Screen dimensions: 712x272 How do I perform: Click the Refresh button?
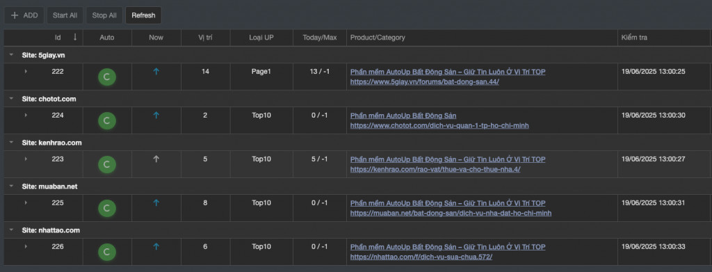tap(143, 15)
